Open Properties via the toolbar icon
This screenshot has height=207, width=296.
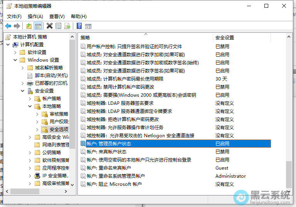(x=58, y=26)
